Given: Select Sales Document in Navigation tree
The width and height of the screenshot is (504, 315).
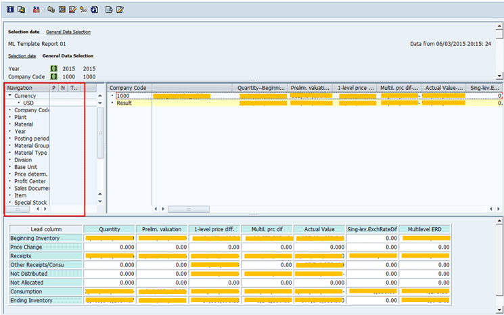Looking at the screenshot, I should pos(32,188).
